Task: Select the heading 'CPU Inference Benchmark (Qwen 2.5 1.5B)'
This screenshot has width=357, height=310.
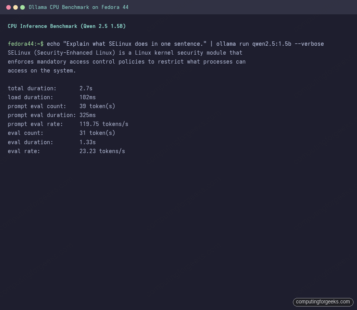Action: tap(67, 26)
